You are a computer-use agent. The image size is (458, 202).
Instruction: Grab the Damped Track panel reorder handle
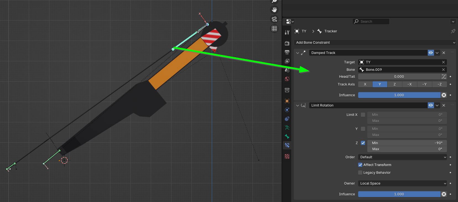pyautogui.click(x=452, y=53)
